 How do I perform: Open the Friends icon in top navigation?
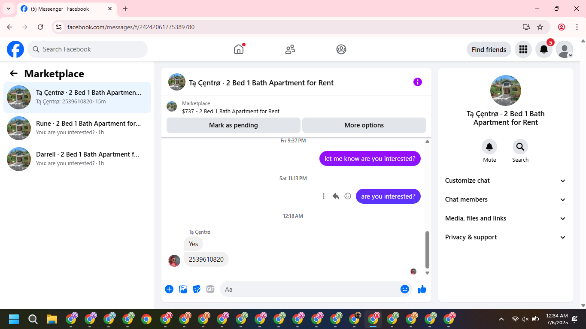[290, 49]
